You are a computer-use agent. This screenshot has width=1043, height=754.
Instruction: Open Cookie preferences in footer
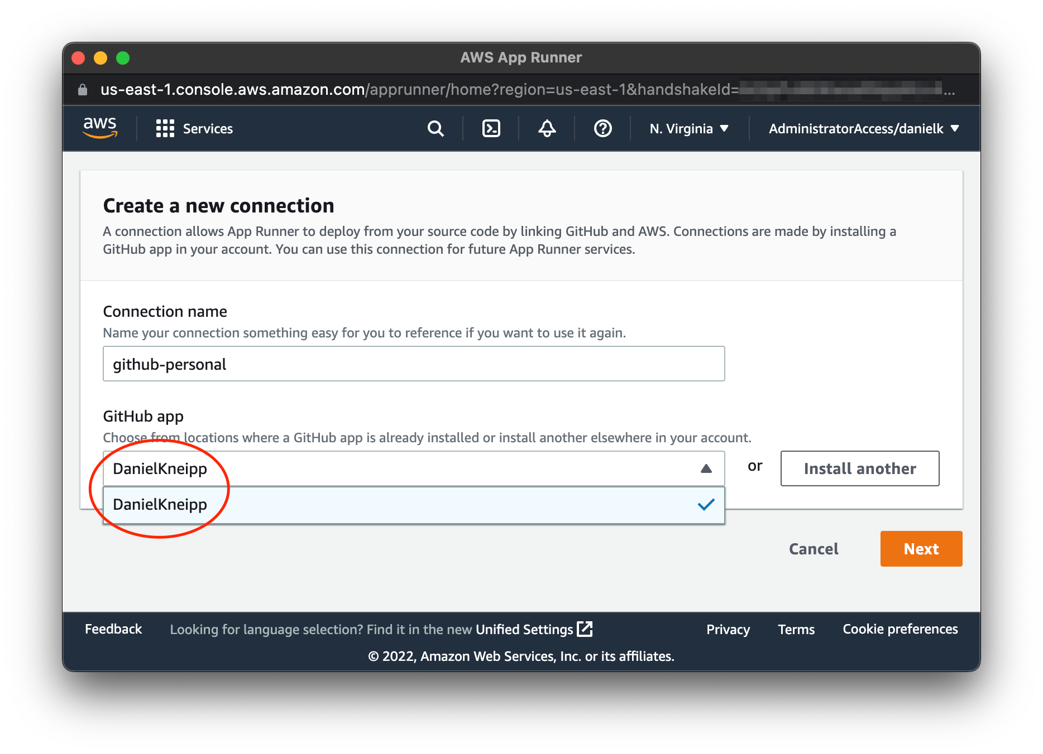coord(900,629)
